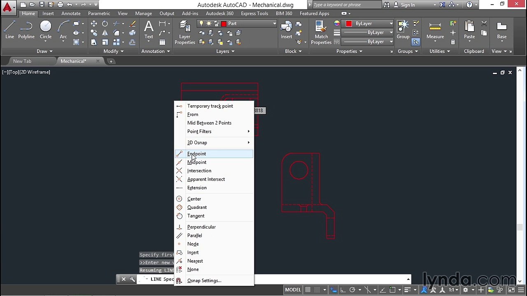
Task: Toggle snap mode in status bar
Action: pos(318,290)
